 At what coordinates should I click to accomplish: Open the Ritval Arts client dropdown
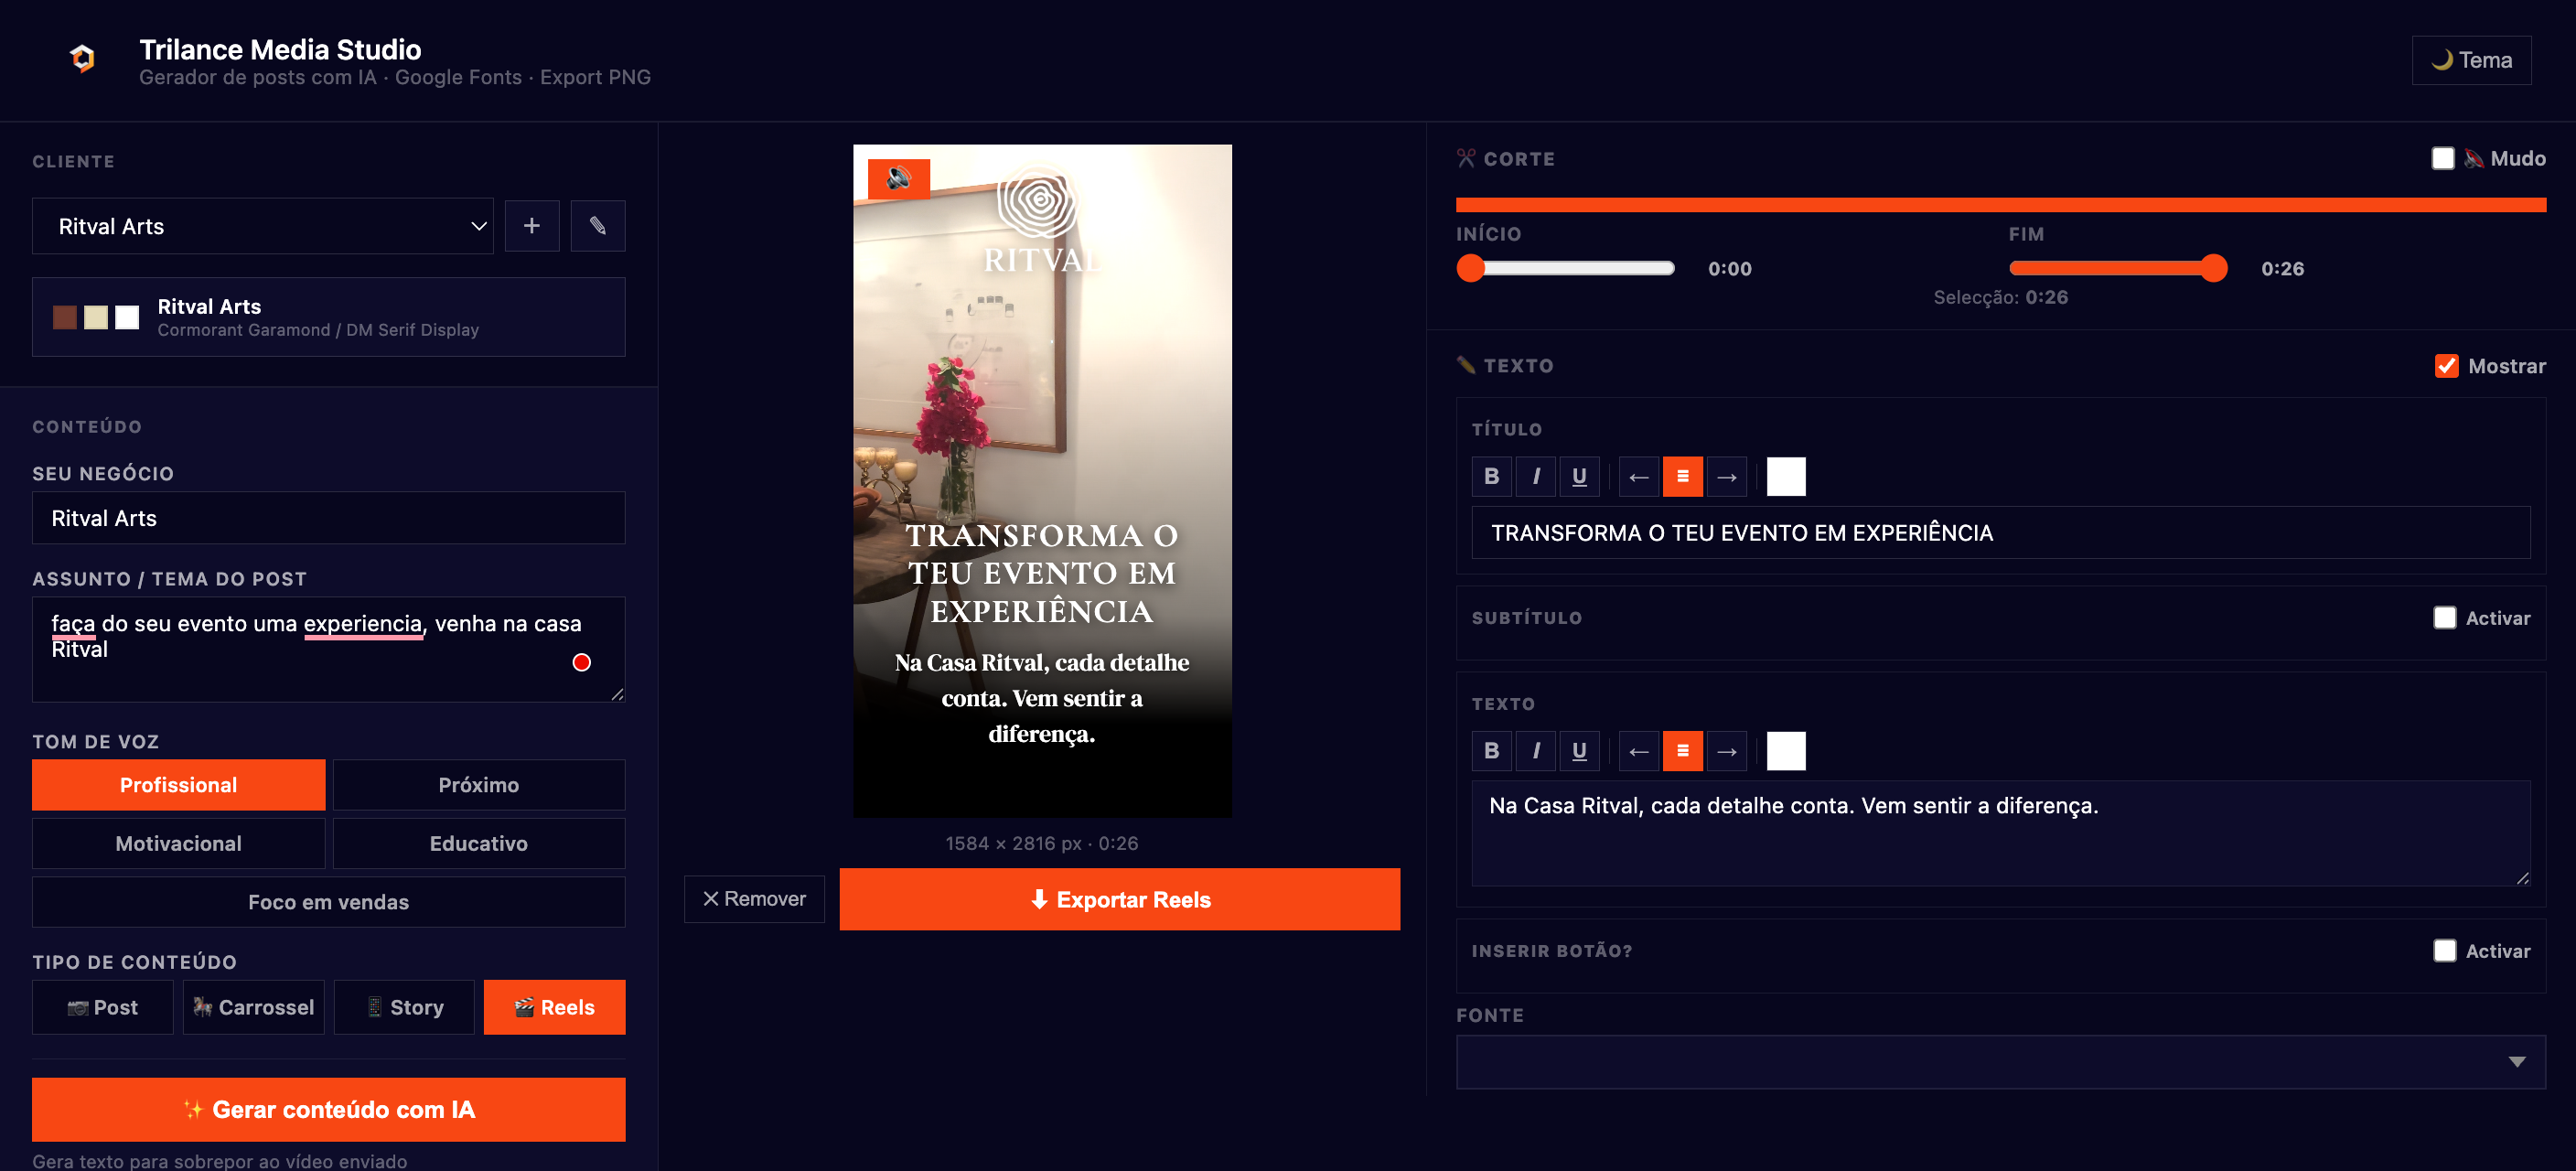(263, 226)
